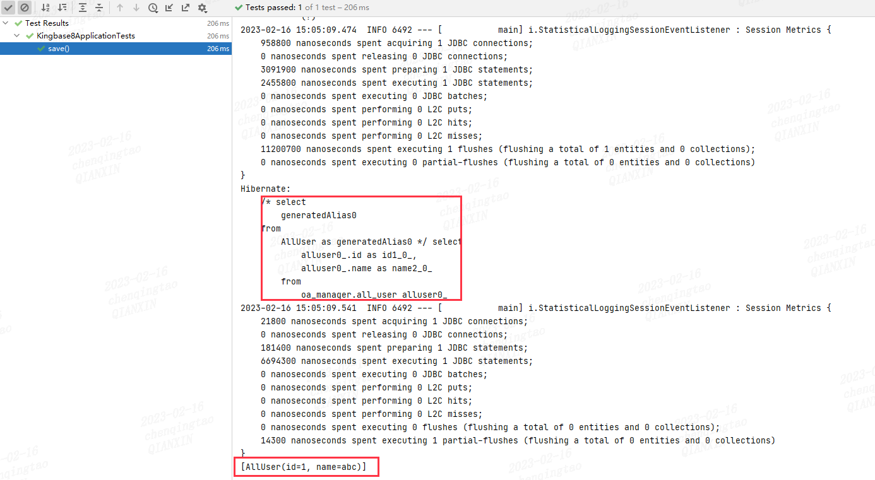Click '6694300 nanoseconds spent executing' line
The height and width of the screenshot is (480, 875).
coord(397,361)
